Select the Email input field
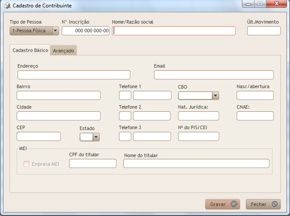 (x=213, y=75)
